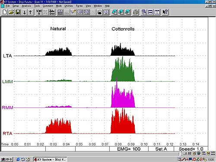Screen dimensions: 216x162
Task: Cascade windows using the toolbar icon
Action: (144, 12)
